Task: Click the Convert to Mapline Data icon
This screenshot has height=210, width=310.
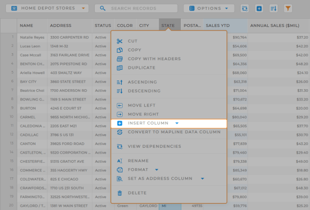Action: point(119,132)
